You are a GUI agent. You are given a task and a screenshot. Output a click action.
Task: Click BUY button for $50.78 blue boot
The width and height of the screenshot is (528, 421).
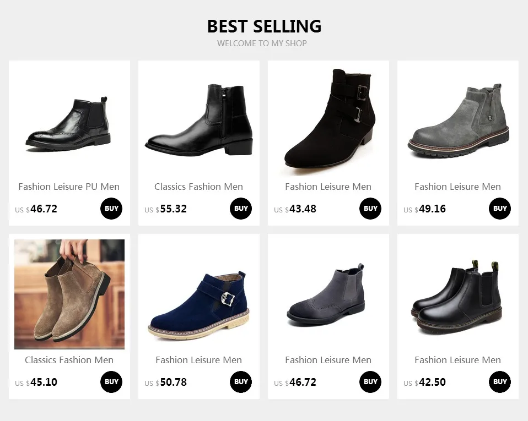[241, 382]
